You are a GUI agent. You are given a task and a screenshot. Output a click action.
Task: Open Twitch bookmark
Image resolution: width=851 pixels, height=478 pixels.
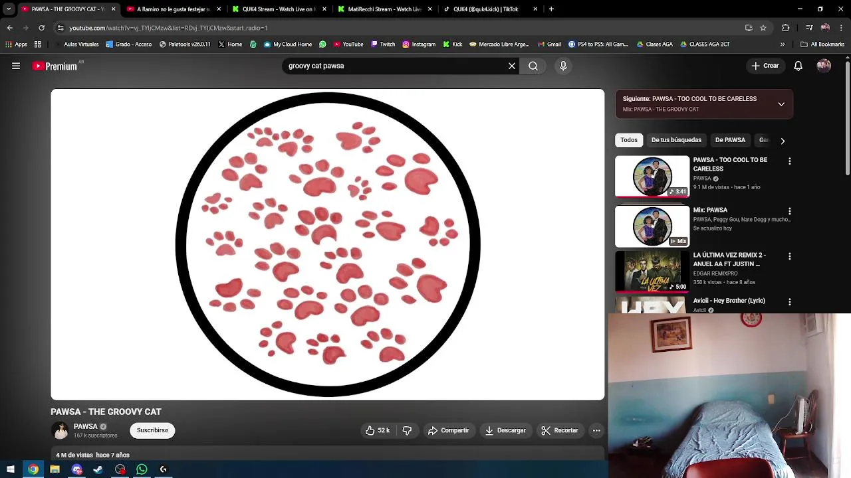pos(383,44)
